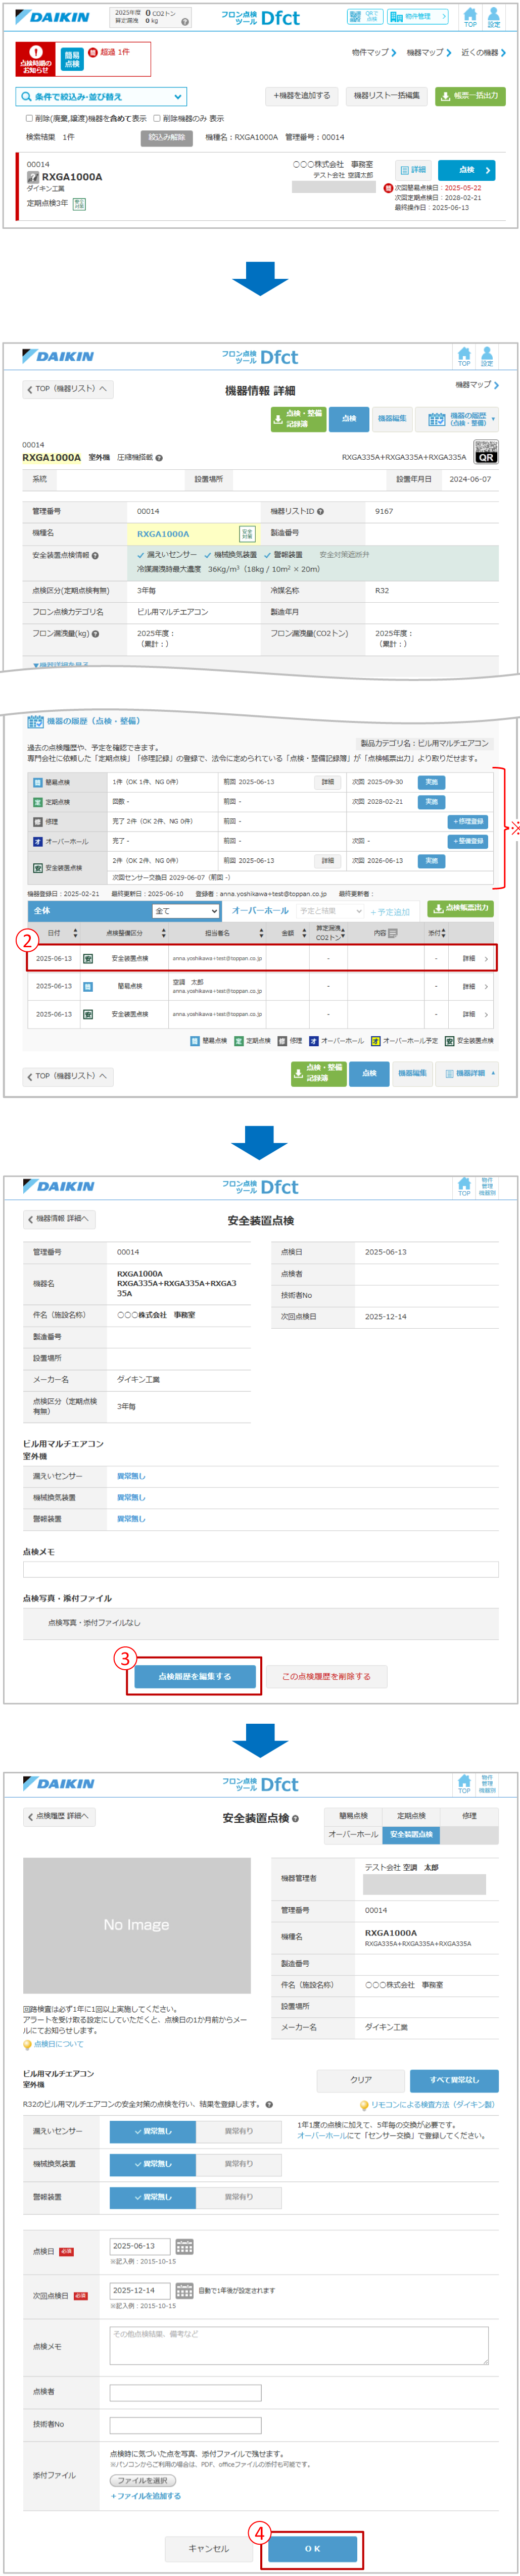Click the help icon beside the CO2 limit
This screenshot has height=2576, width=520.
click(x=185, y=21)
